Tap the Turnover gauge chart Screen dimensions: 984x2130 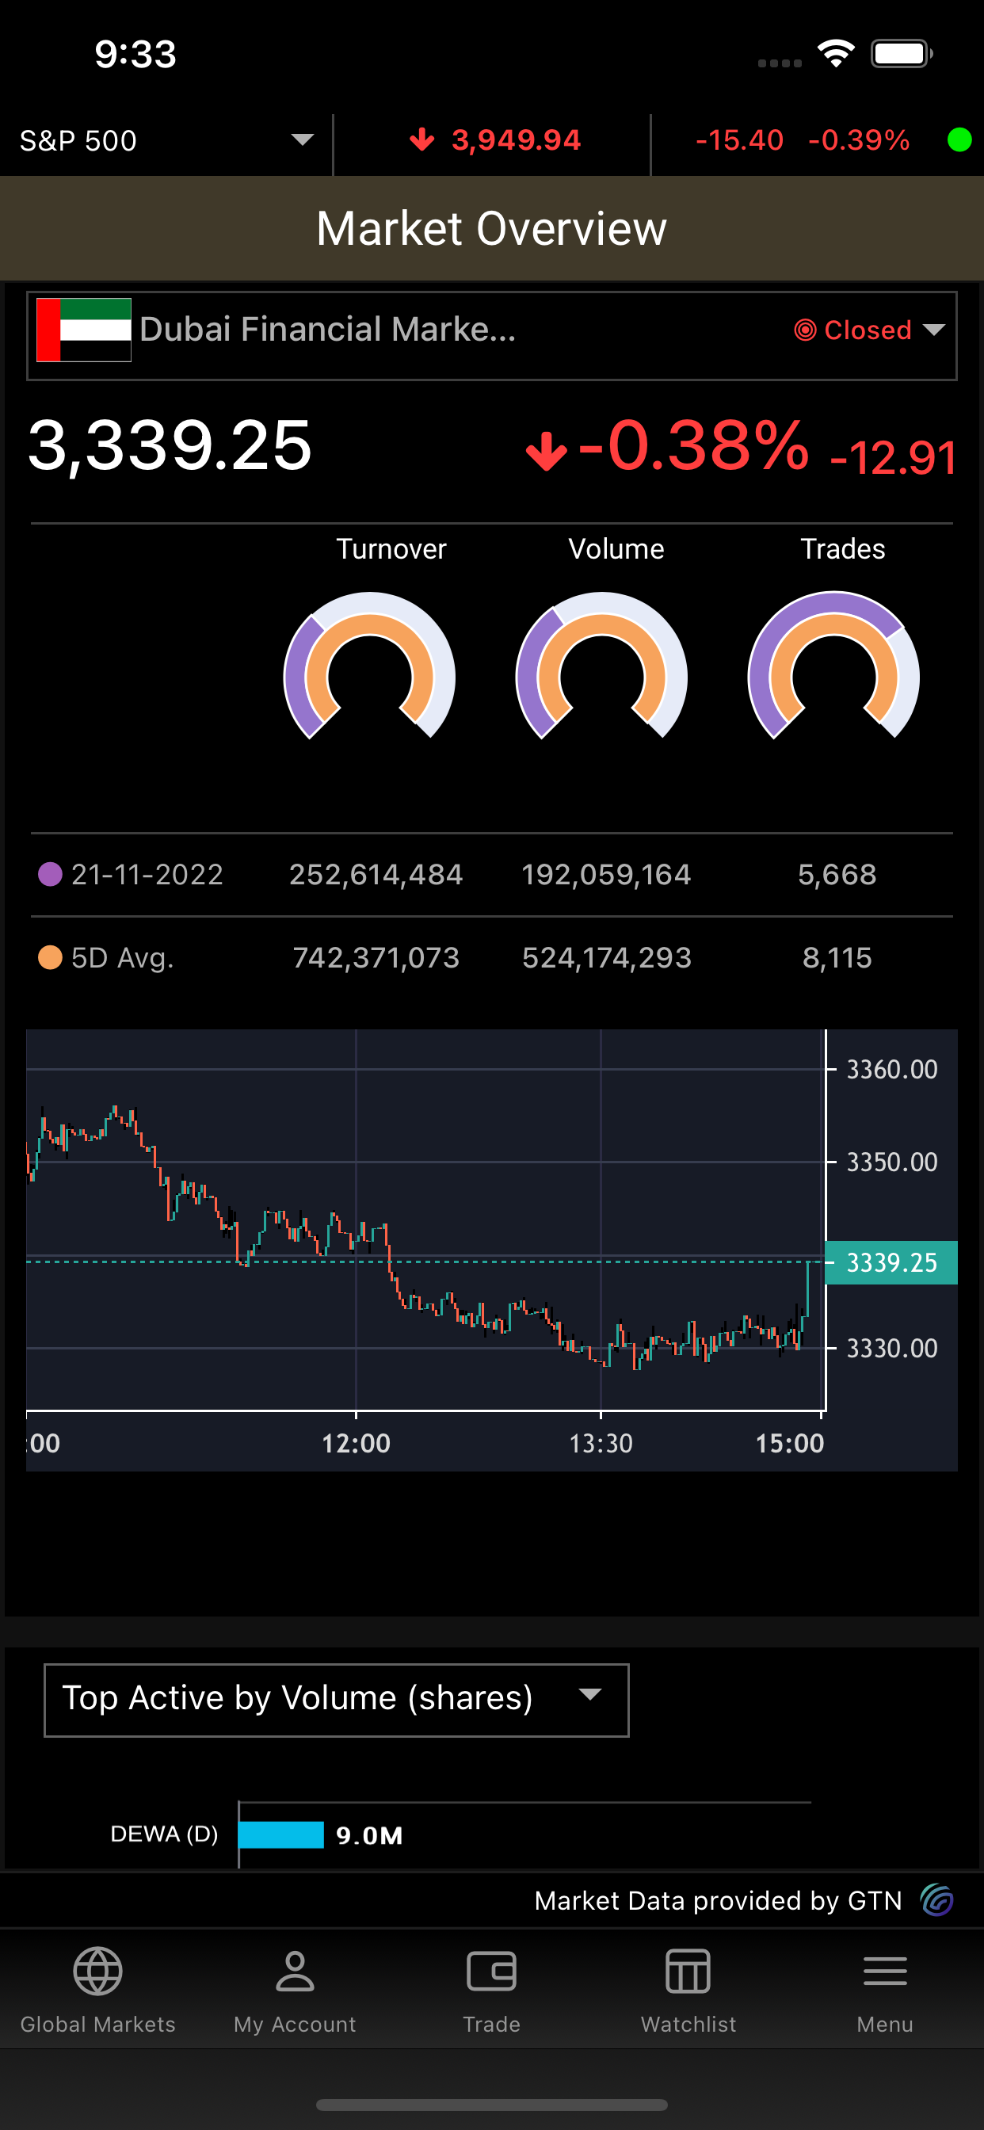pos(370,666)
